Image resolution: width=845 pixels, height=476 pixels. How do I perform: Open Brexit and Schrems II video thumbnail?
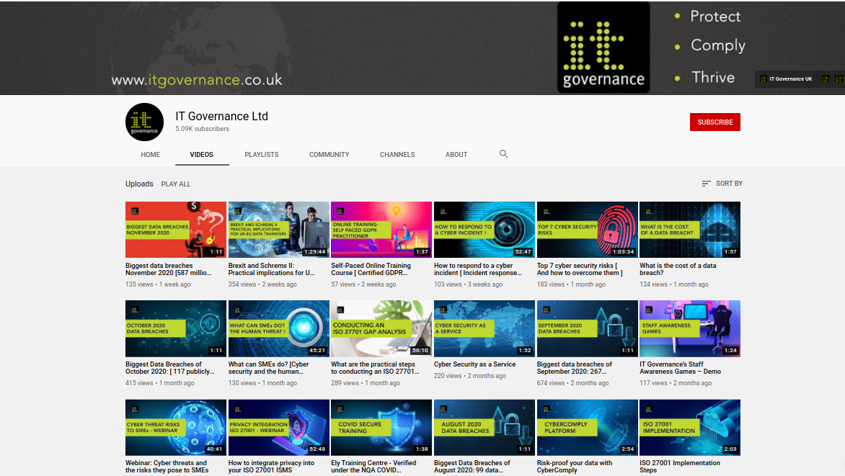click(x=278, y=230)
